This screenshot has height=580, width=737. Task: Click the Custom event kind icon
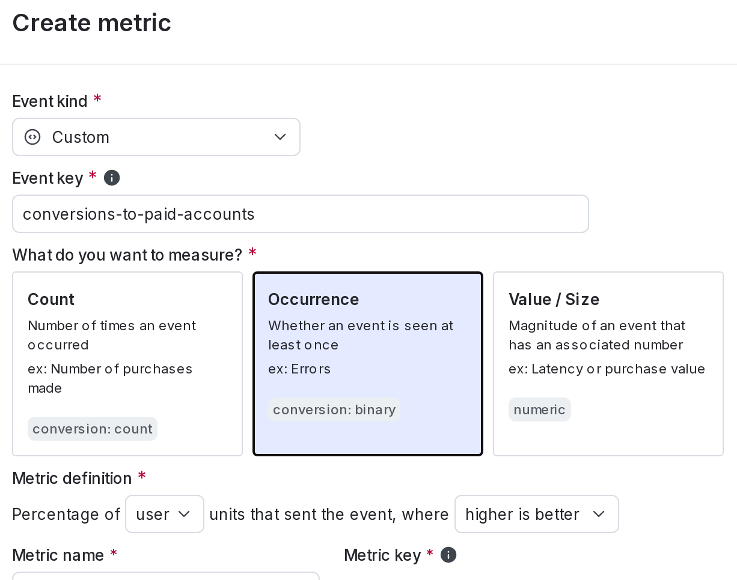(31, 137)
